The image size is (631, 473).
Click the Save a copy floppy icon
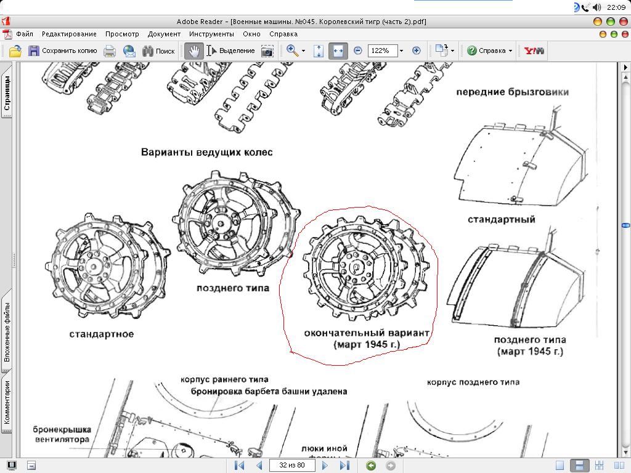pyautogui.click(x=33, y=51)
